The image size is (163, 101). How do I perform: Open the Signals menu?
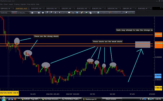pyautogui.click(x=23, y=4)
